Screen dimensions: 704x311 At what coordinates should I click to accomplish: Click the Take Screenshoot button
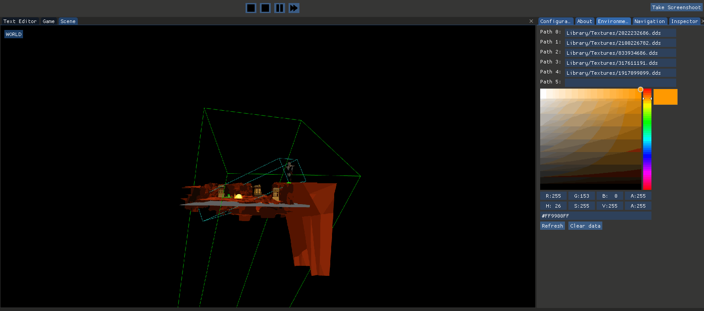(676, 7)
